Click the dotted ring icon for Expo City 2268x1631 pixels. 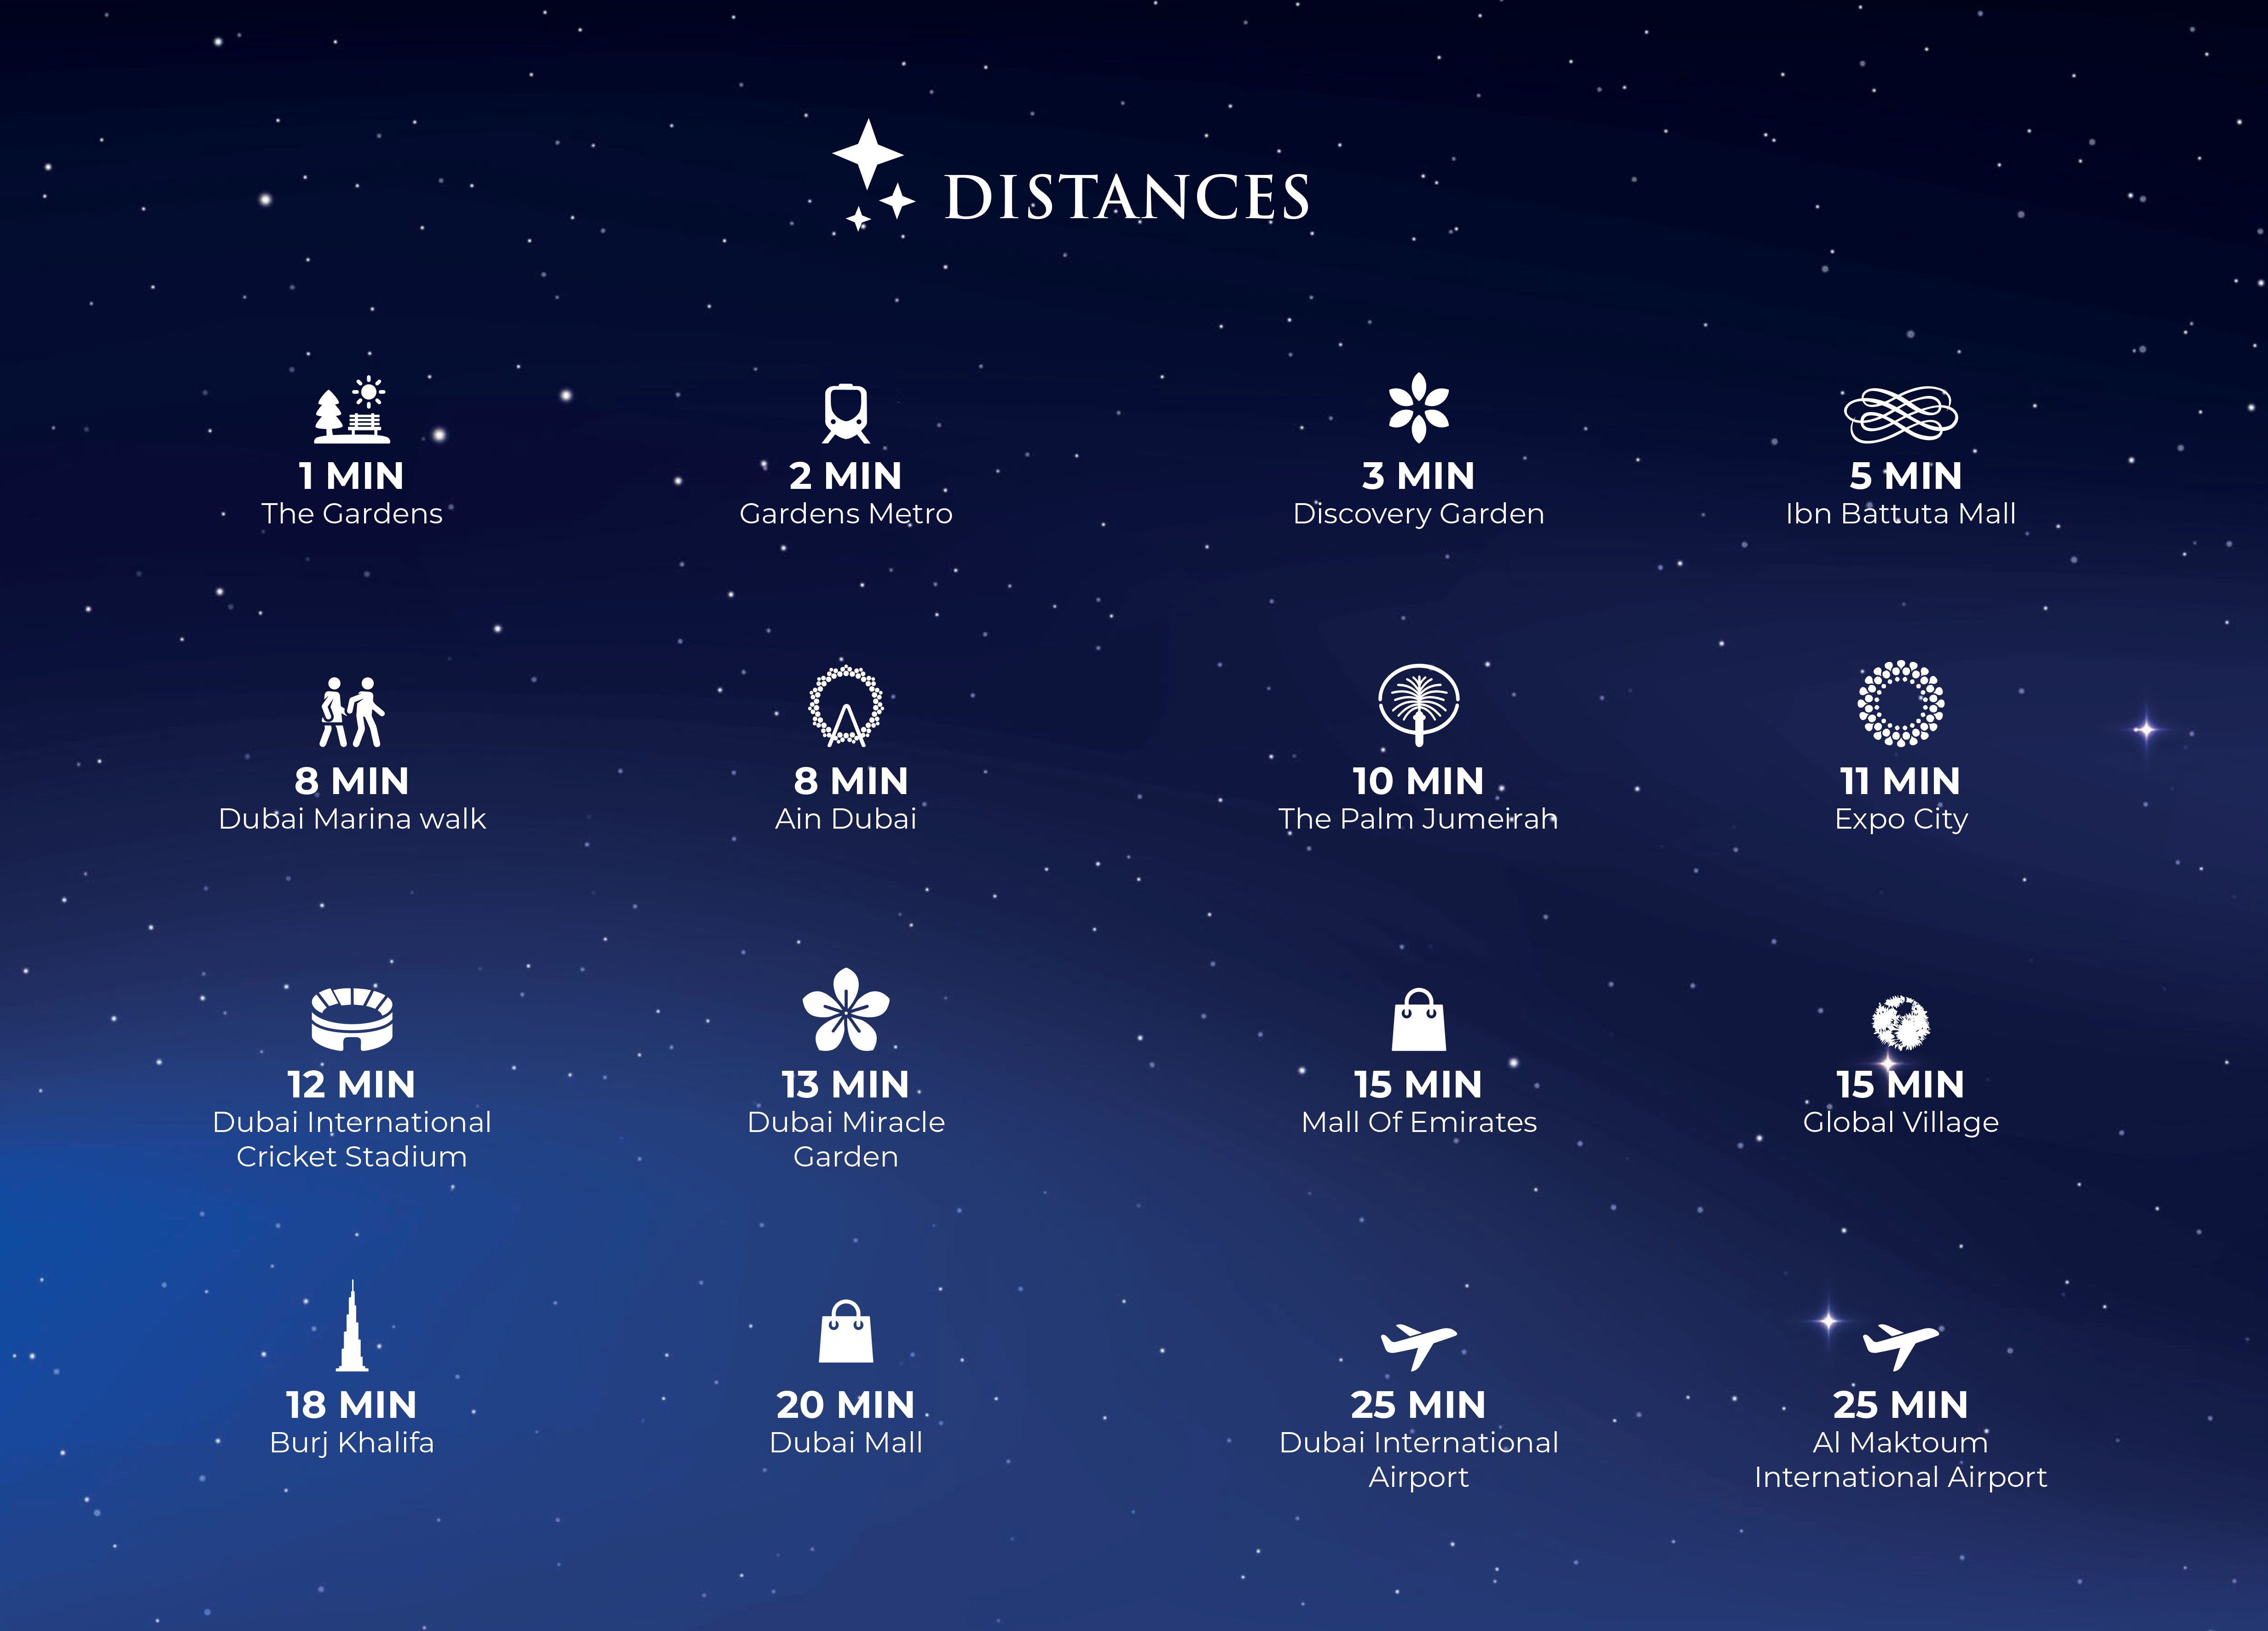pos(1901,703)
